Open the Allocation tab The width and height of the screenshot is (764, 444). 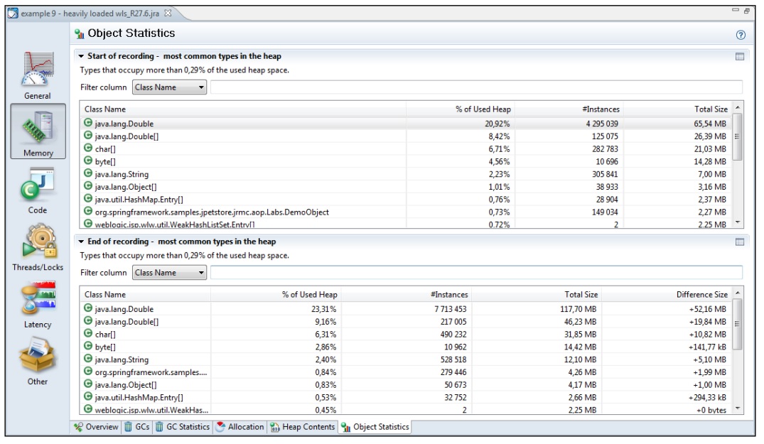240,427
